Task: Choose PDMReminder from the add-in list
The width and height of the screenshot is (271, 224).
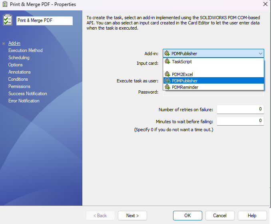Action: [213, 87]
